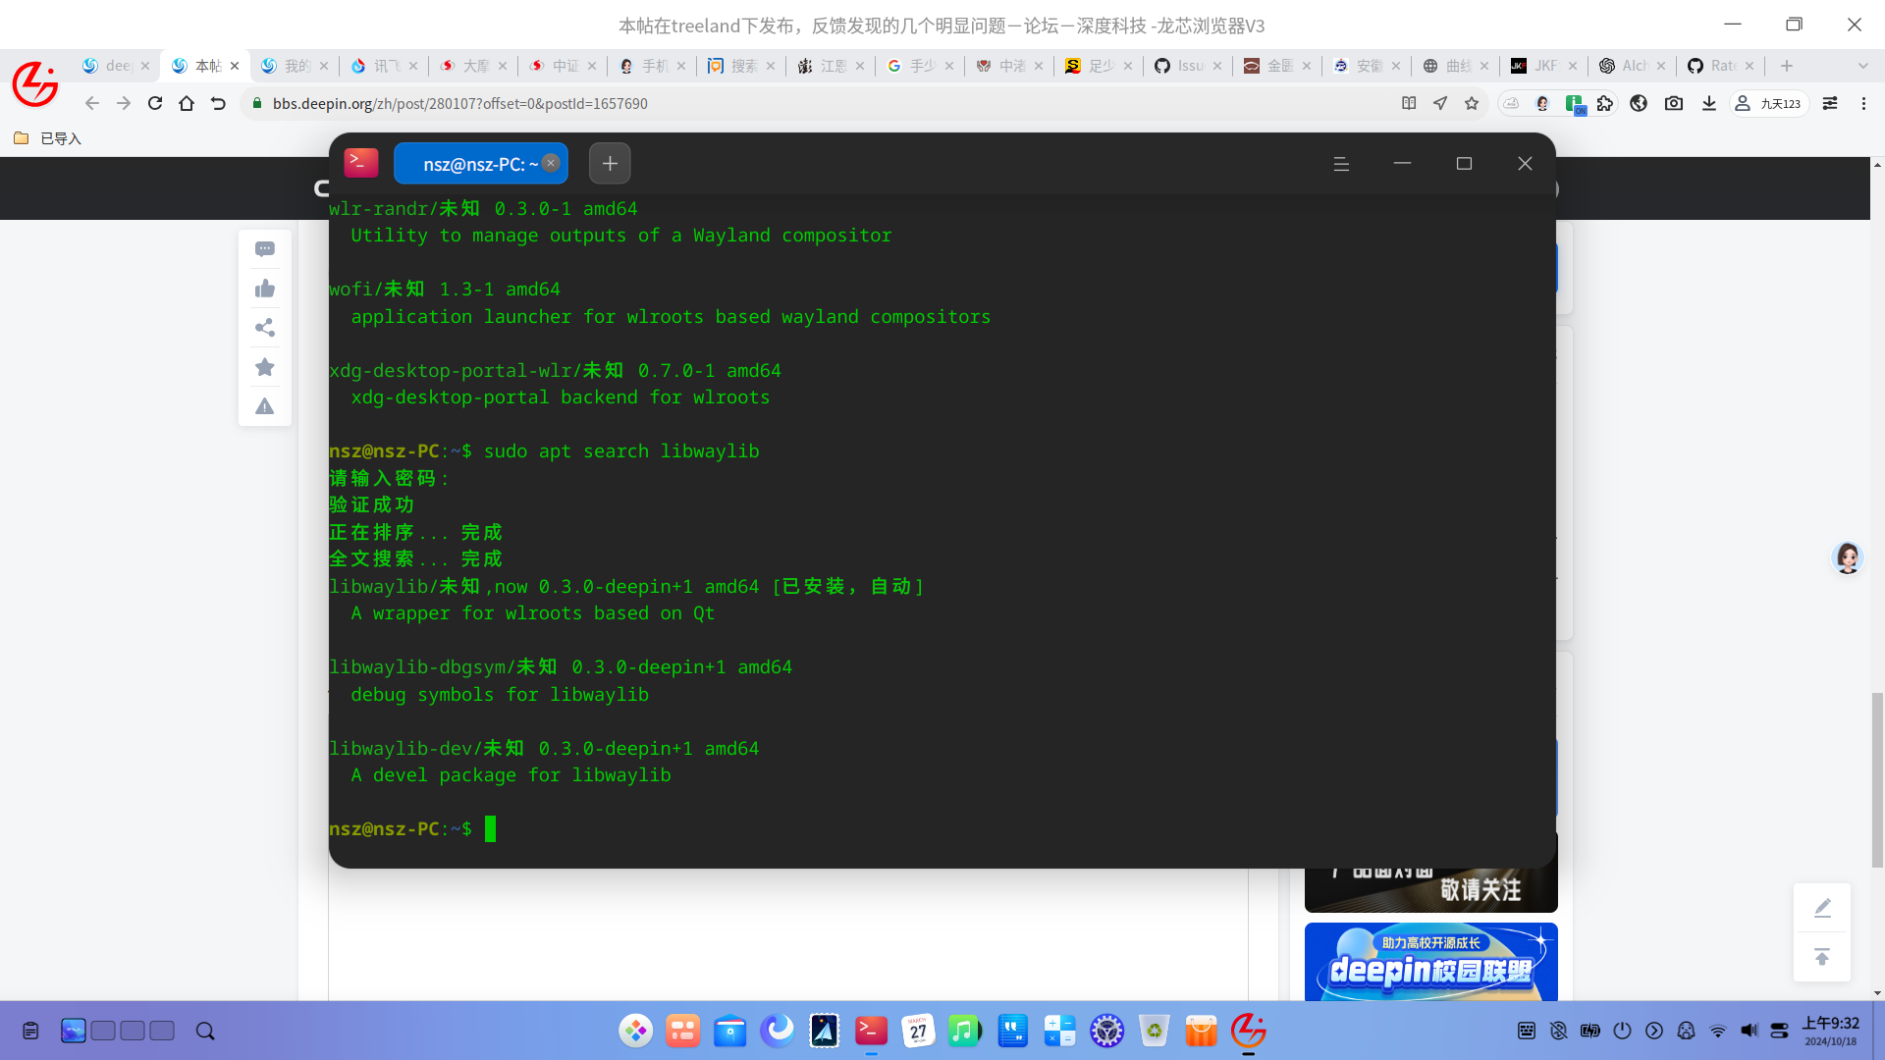Viewport: 1885px width, 1060px height.
Task: Click the comment icon in the forum sidebar
Action: tap(265, 249)
